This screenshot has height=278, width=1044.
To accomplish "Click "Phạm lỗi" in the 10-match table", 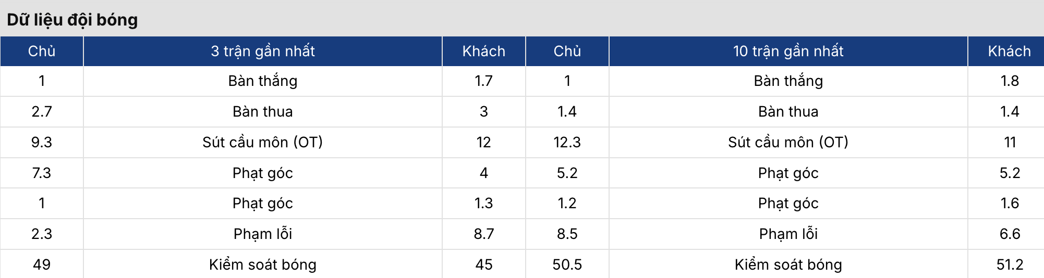I will tap(788, 234).
